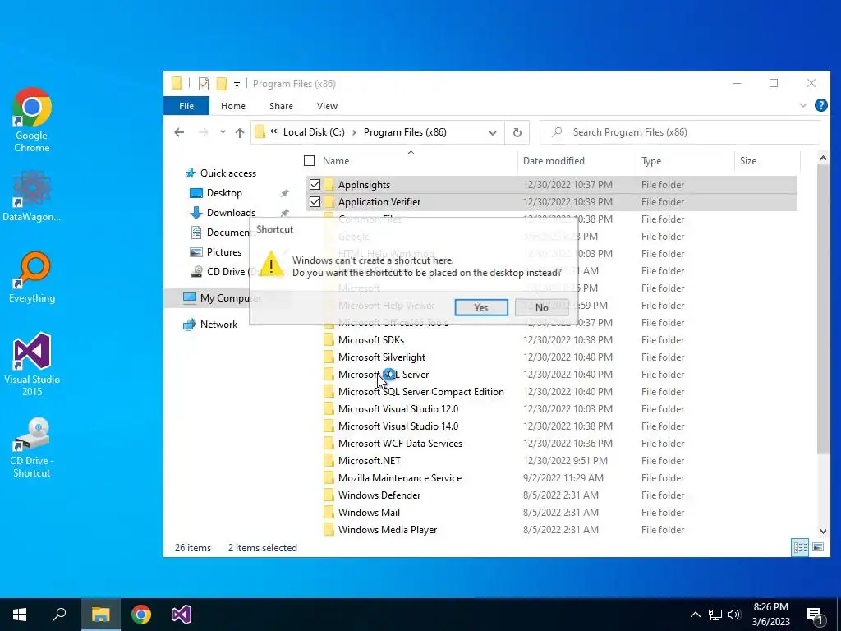Click New folder icon in title bar toolbar

click(x=222, y=84)
